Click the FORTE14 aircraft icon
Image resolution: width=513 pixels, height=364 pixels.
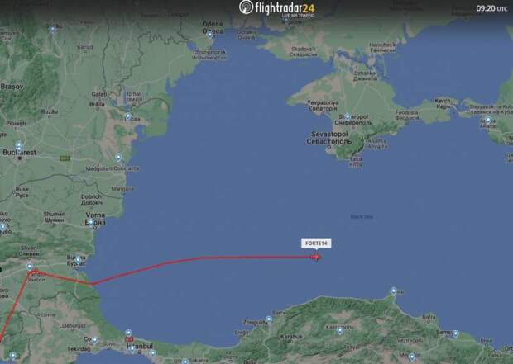pyautogui.click(x=316, y=258)
